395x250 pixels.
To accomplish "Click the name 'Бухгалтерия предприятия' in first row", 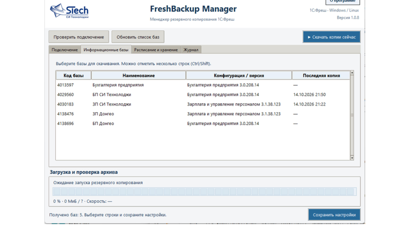I will [x=118, y=85].
